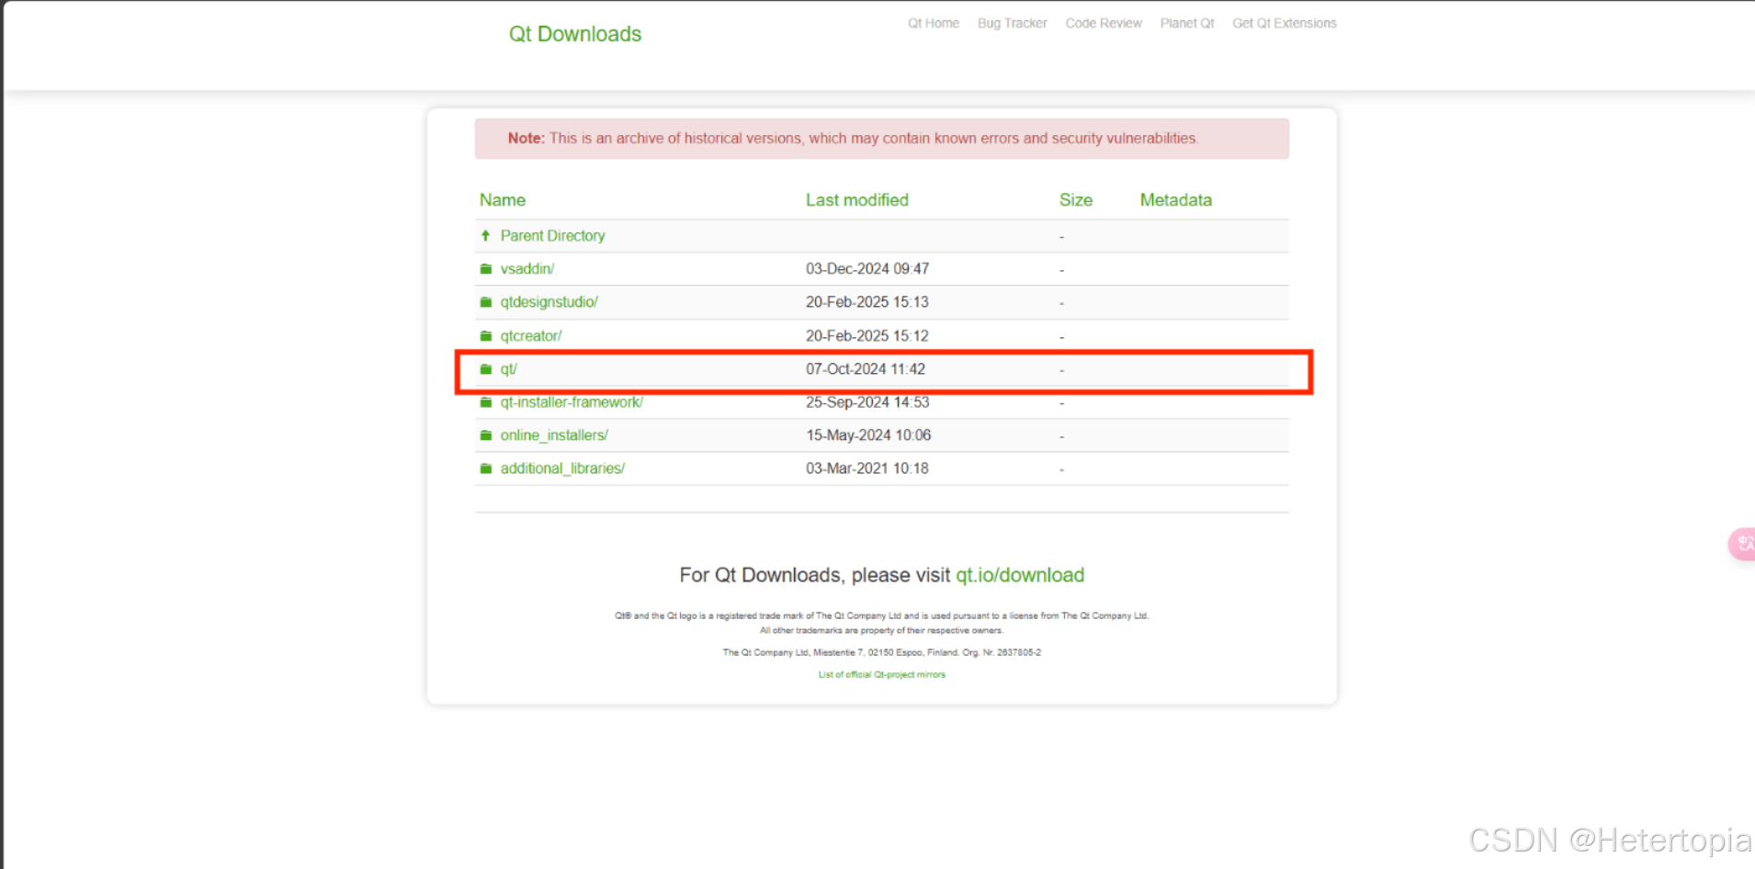Click the date 20-Feb-2025 15:12
The width and height of the screenshot is (1755, 869).
(x=867, y=336)
